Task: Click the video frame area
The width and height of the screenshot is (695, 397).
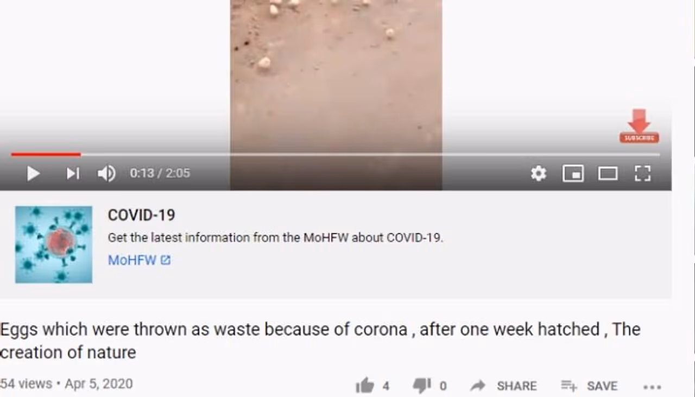Action: [336, 76]
